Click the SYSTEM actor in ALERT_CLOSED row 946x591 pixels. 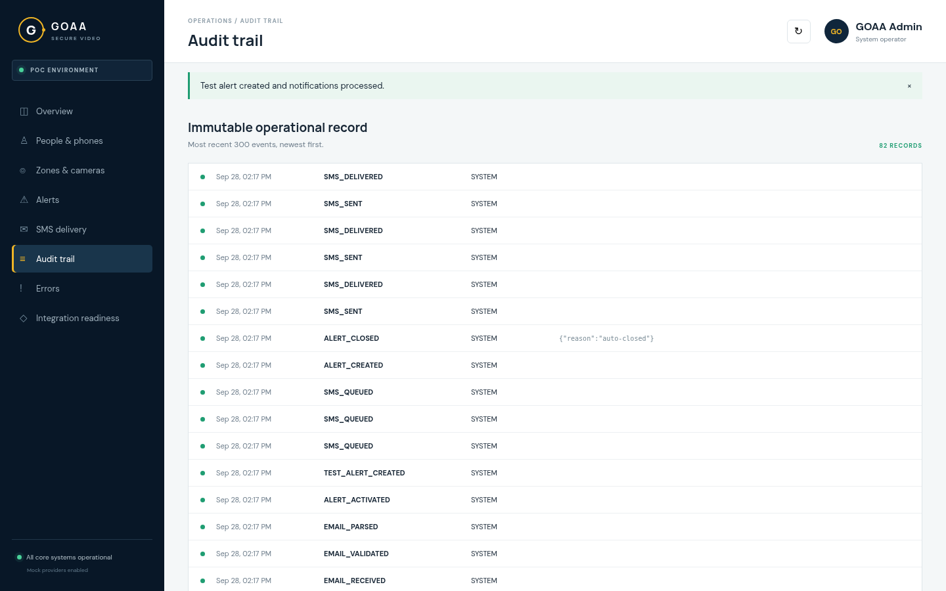484,338
